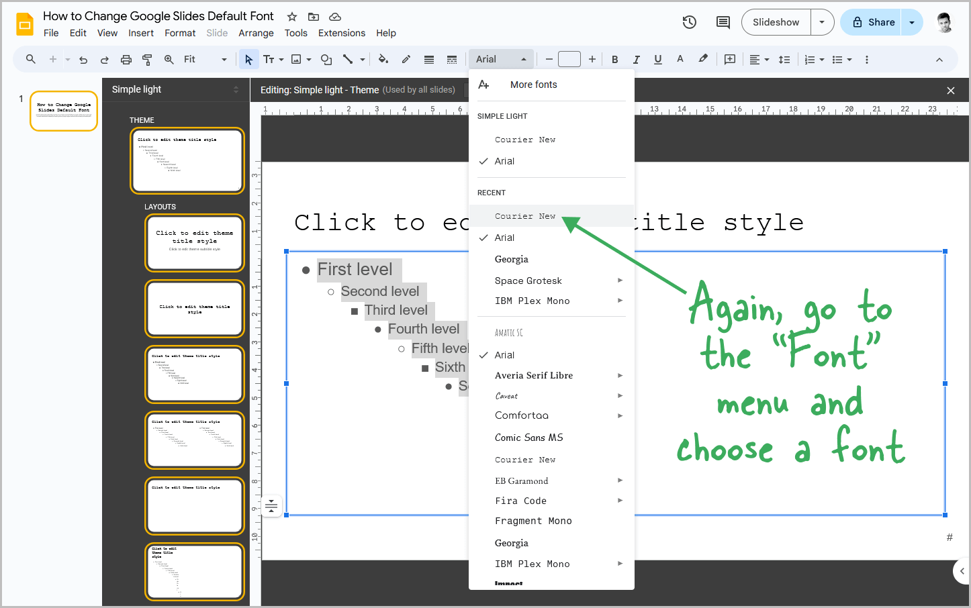The image size is (971, 608).
Task: Click the undo arrow icon
Action: click(83, 60)
